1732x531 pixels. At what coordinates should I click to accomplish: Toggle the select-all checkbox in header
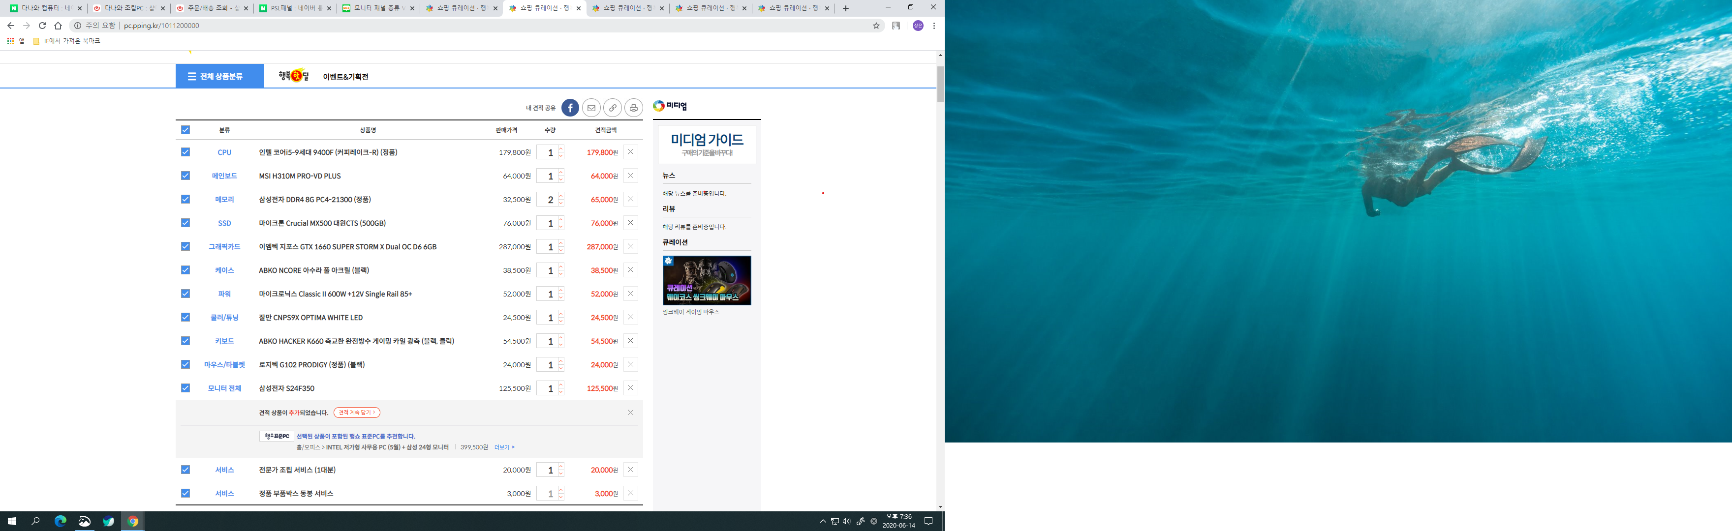(186, 130)
